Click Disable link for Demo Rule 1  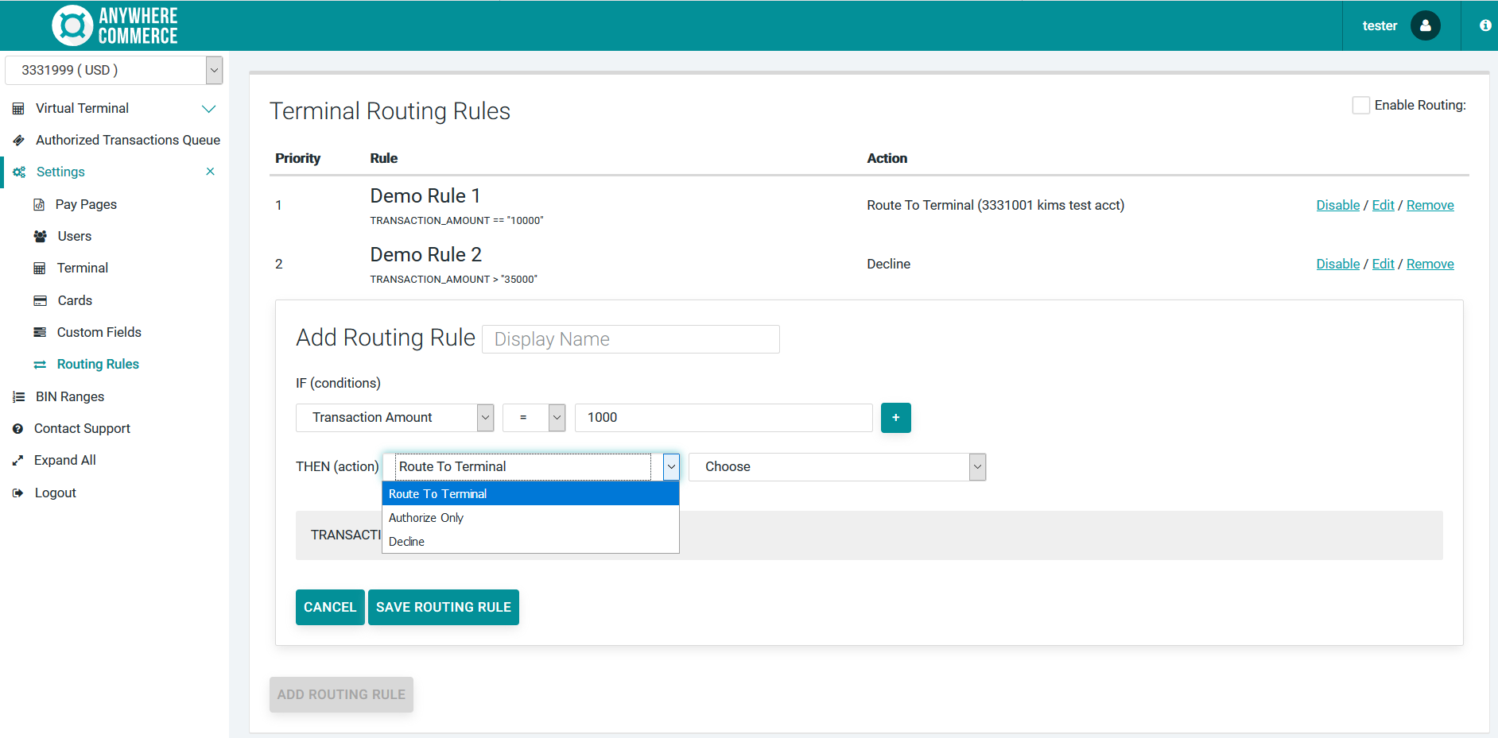point(1337,206)
